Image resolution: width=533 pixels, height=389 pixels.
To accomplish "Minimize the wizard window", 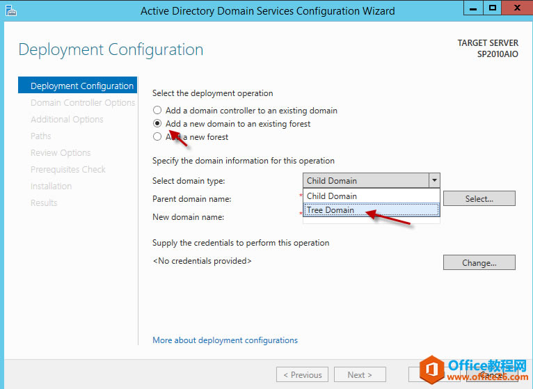I will (473, 8).
